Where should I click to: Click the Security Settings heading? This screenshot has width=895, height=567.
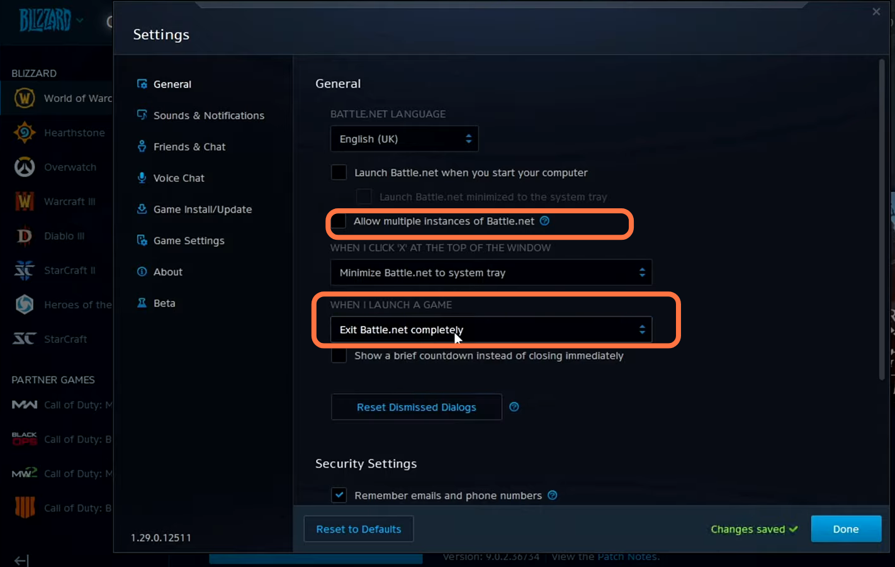pyautogui.click(x=366, y=464)
